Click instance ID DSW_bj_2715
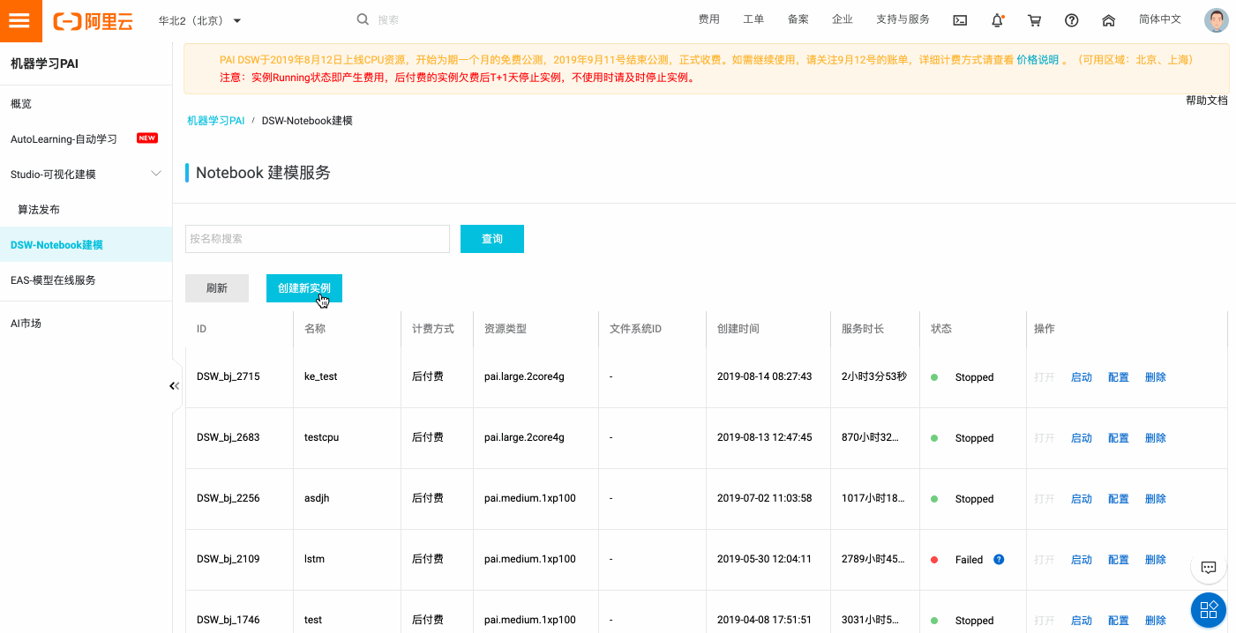Screen dimensions: 1236x633 pos(228,376)
